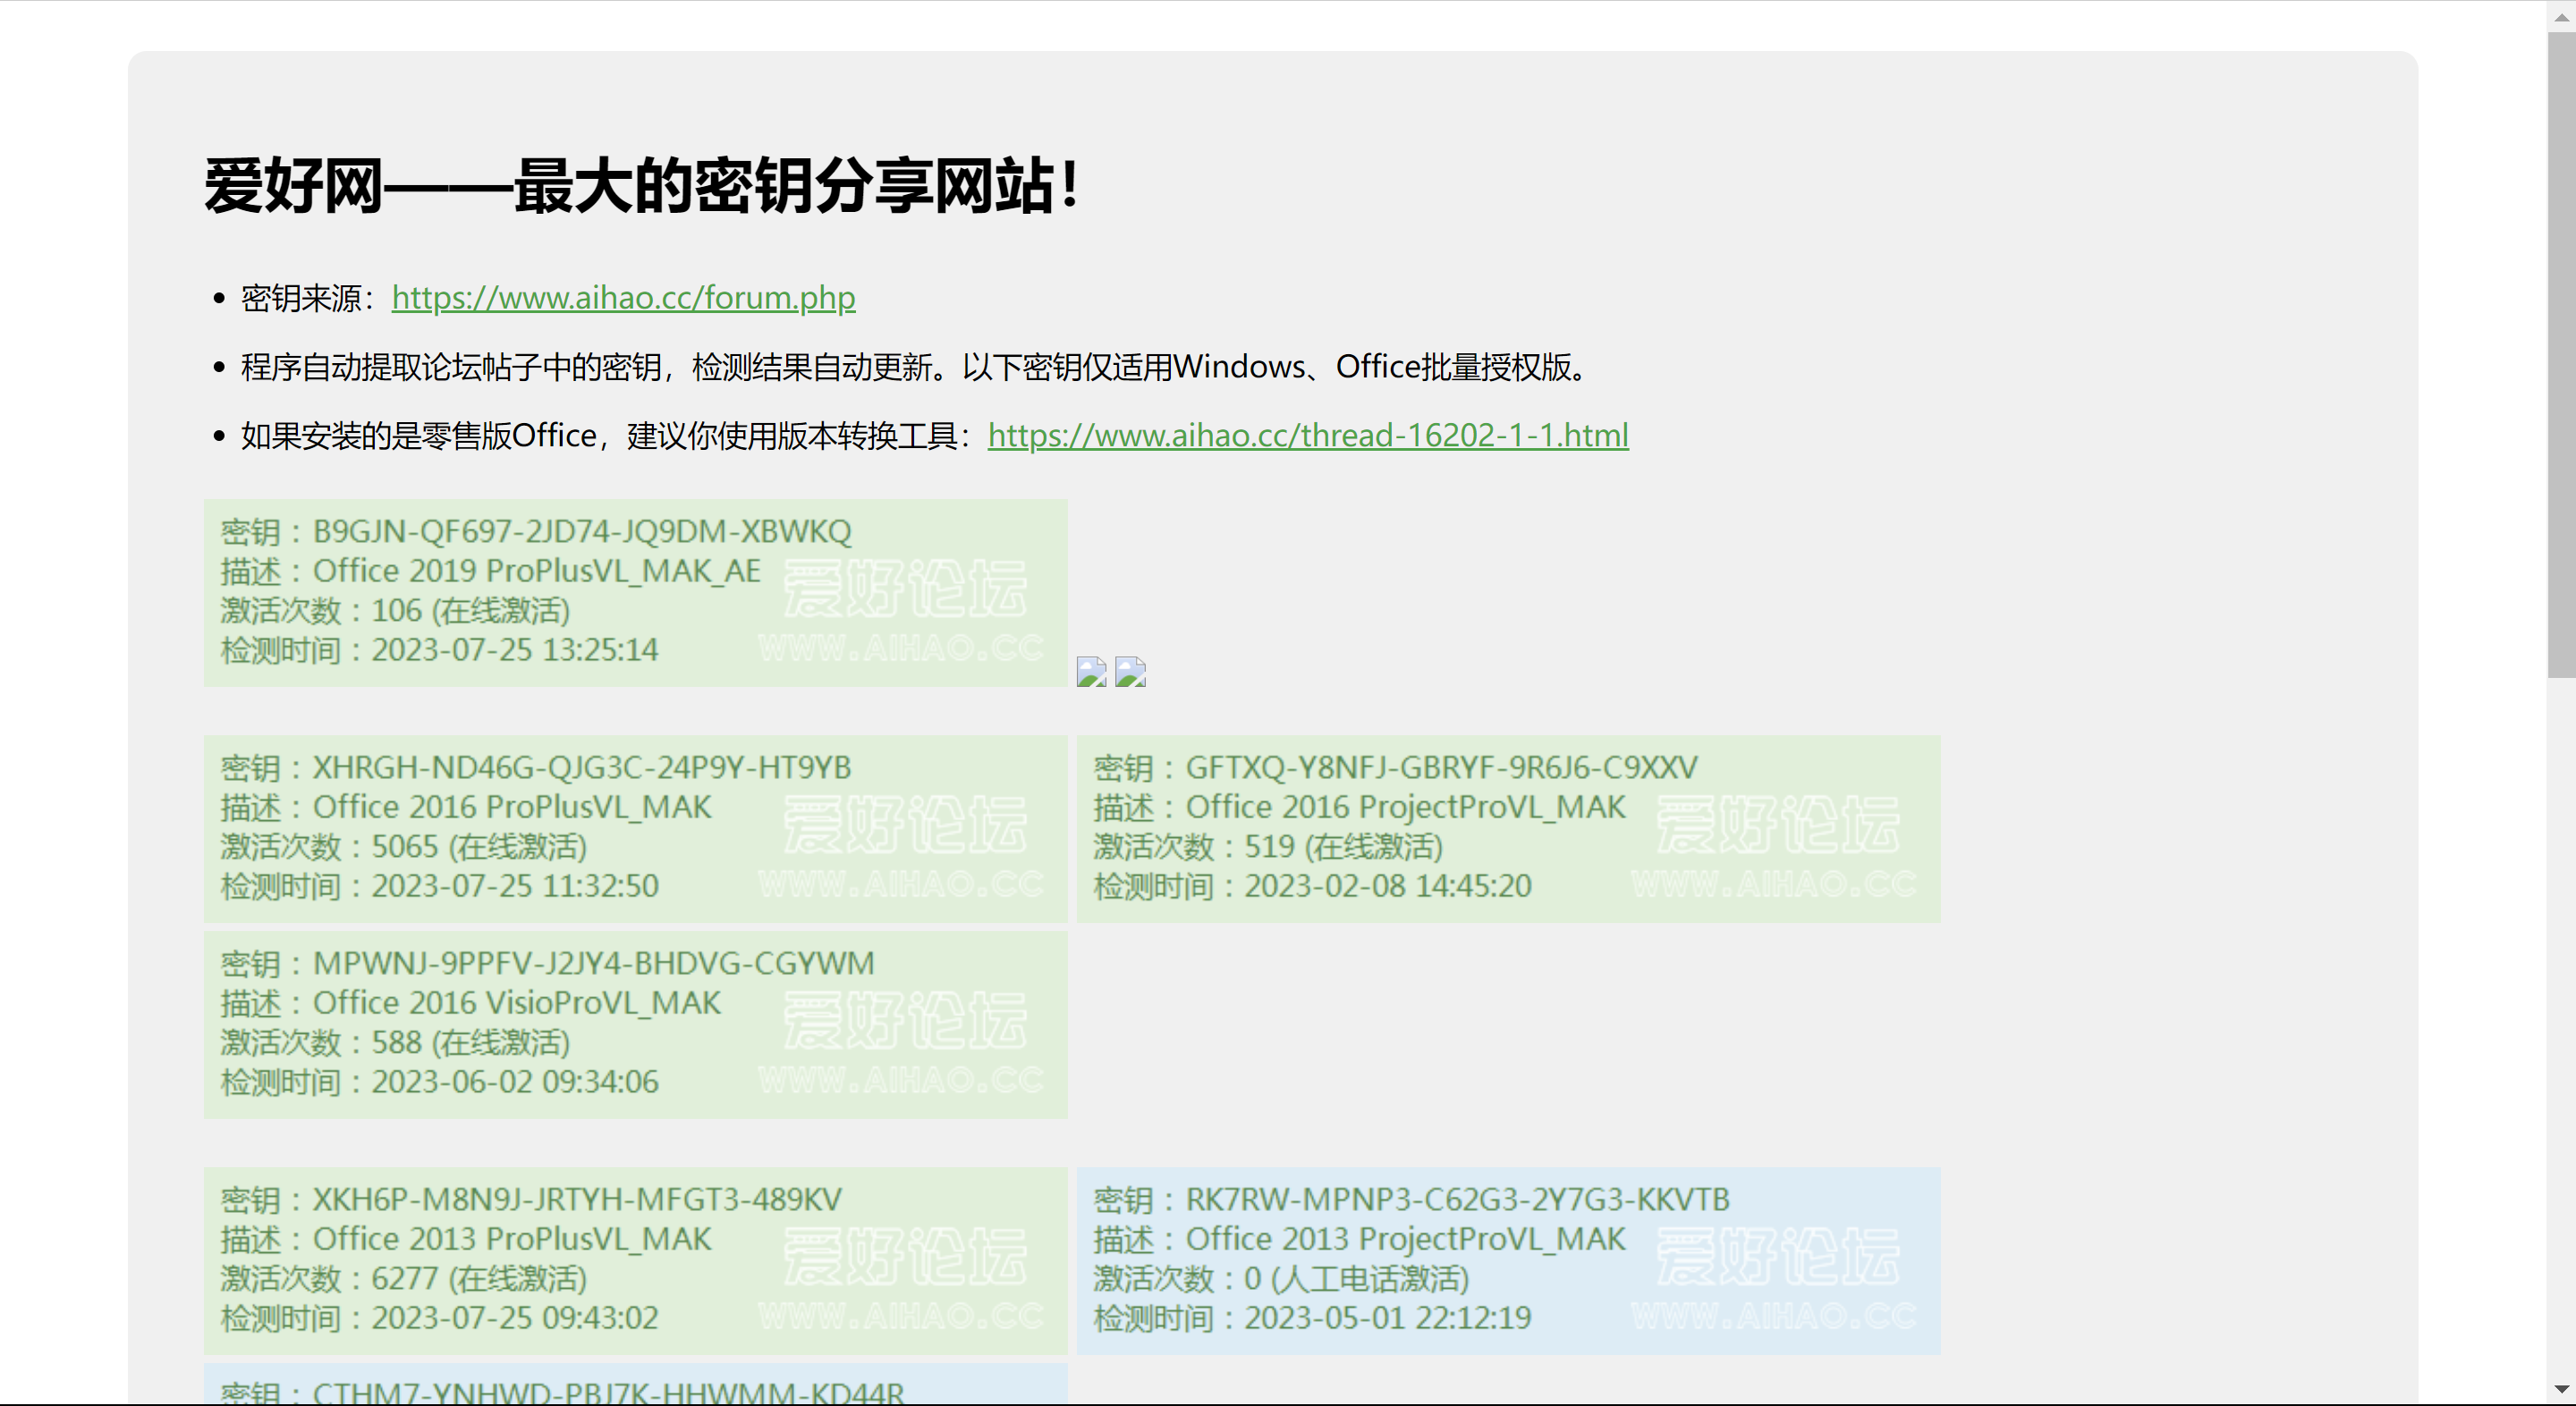Click activation count 5065 (在线激活)
Image resolution: width=2576 pixels, height=1406 pixels.
pyautogui.click(x=479, y=847)
